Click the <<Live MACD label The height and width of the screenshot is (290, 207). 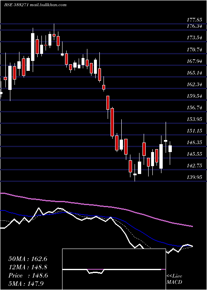point(174,279)
